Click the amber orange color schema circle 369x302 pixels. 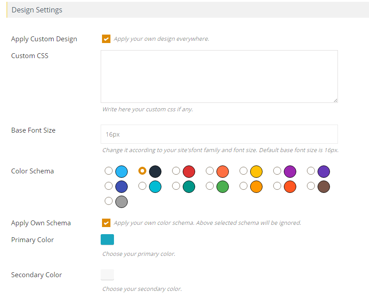tap(256, 187)
